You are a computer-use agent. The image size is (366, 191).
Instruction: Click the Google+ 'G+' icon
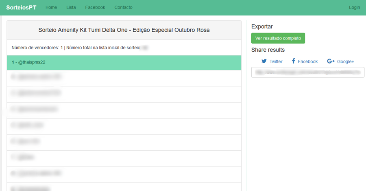click(331, 61)
